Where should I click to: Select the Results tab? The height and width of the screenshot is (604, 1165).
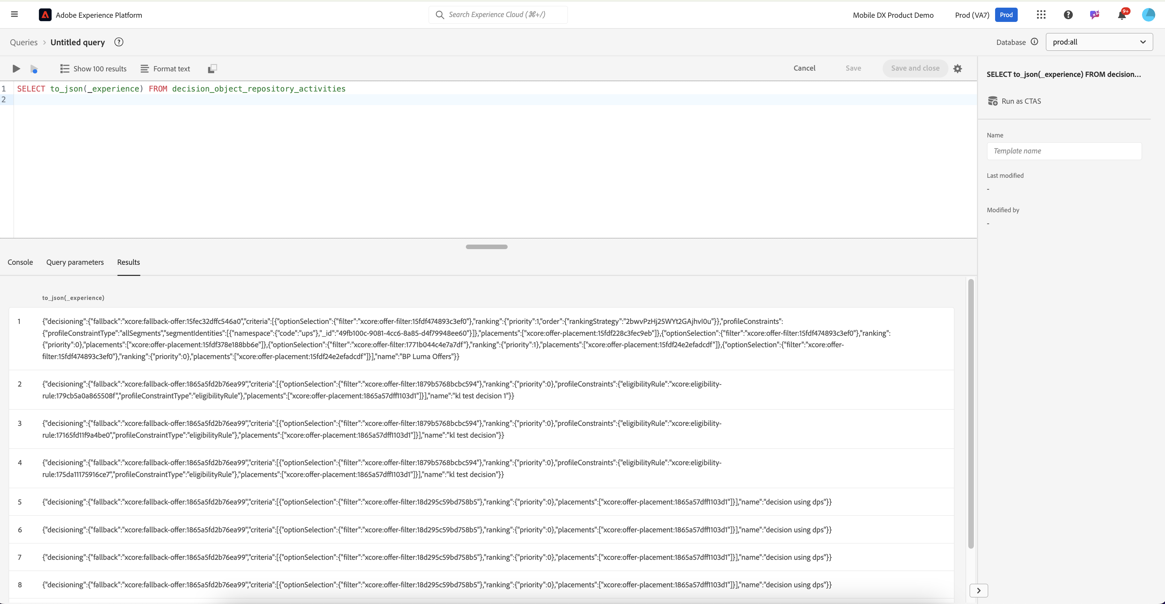tap(128, 262)
